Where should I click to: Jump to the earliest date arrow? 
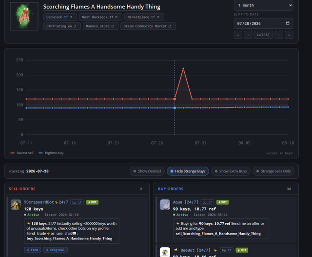pos(238,35)
